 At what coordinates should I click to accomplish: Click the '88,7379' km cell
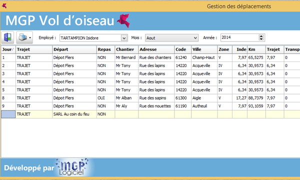[256, 98]
